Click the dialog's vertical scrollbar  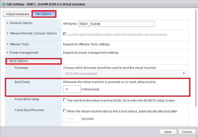(x=196, y=58)
